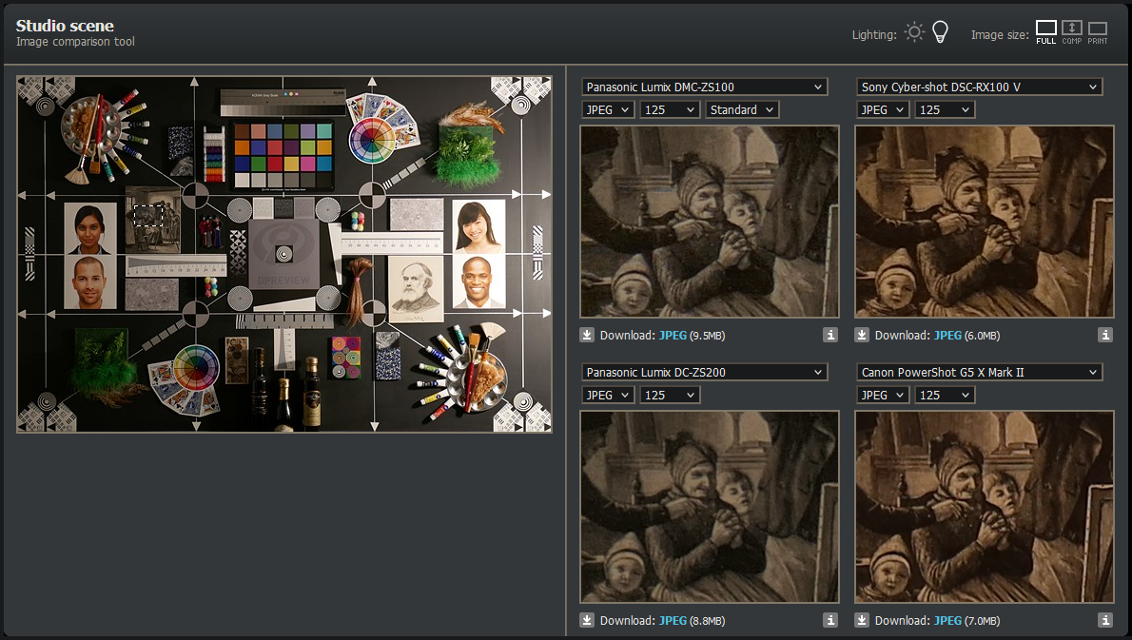Click the Canon G5 X crop preview image
Image resolution: width=1132 pixels, height=640 pixels.
point(985,507)
